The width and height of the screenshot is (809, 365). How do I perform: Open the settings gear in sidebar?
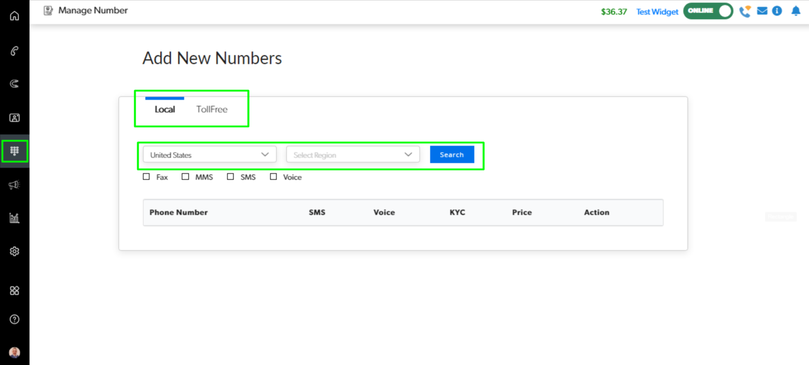click(14, 252)
